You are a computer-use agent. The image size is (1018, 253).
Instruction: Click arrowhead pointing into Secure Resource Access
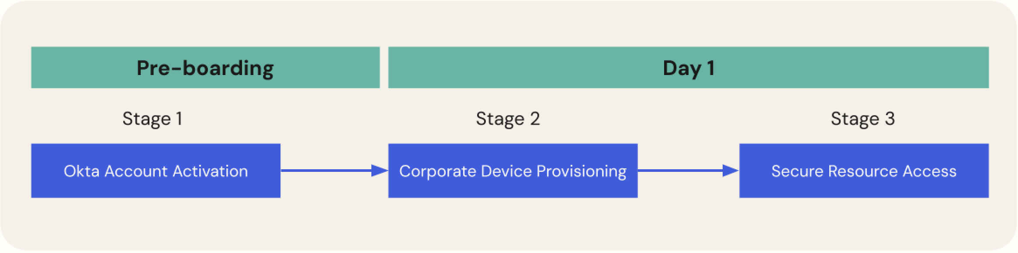[x=731, y=171]
